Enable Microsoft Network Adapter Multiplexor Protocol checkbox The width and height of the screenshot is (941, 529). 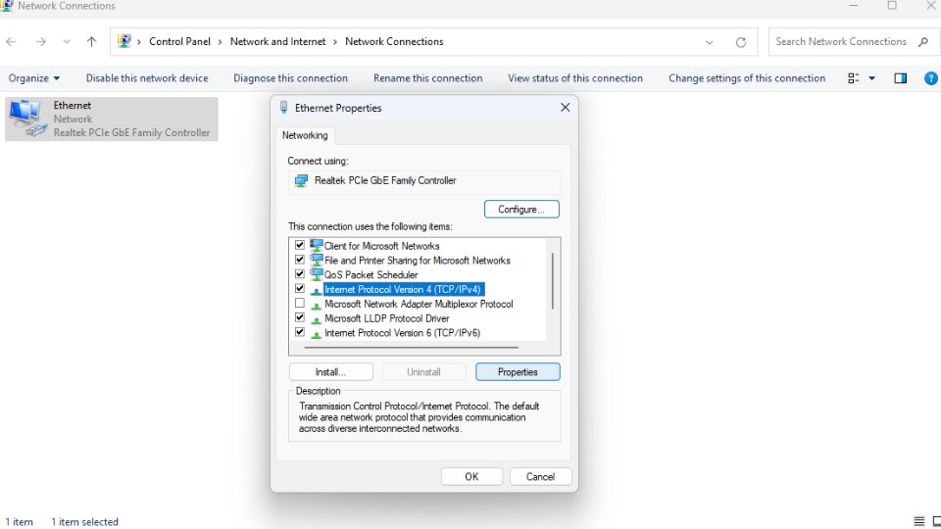pyautogui.click(x=300, y=304)
